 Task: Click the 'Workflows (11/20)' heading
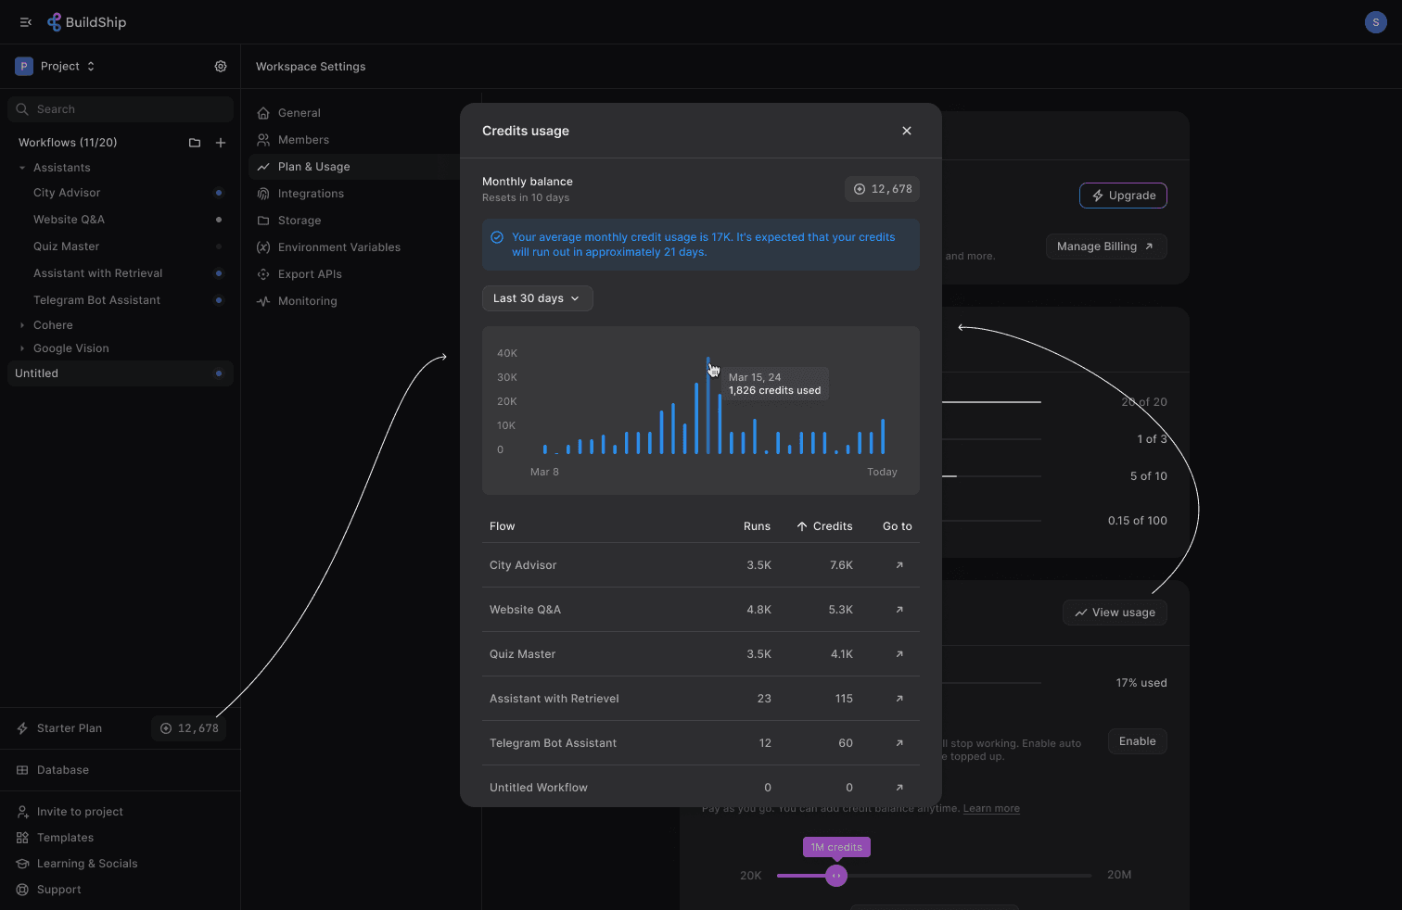68,143
